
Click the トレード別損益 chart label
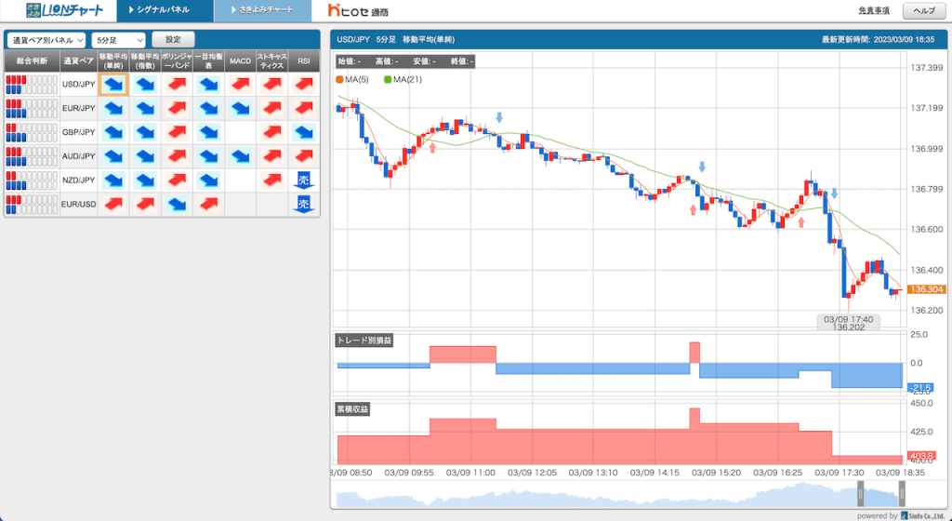click(364, 341)
